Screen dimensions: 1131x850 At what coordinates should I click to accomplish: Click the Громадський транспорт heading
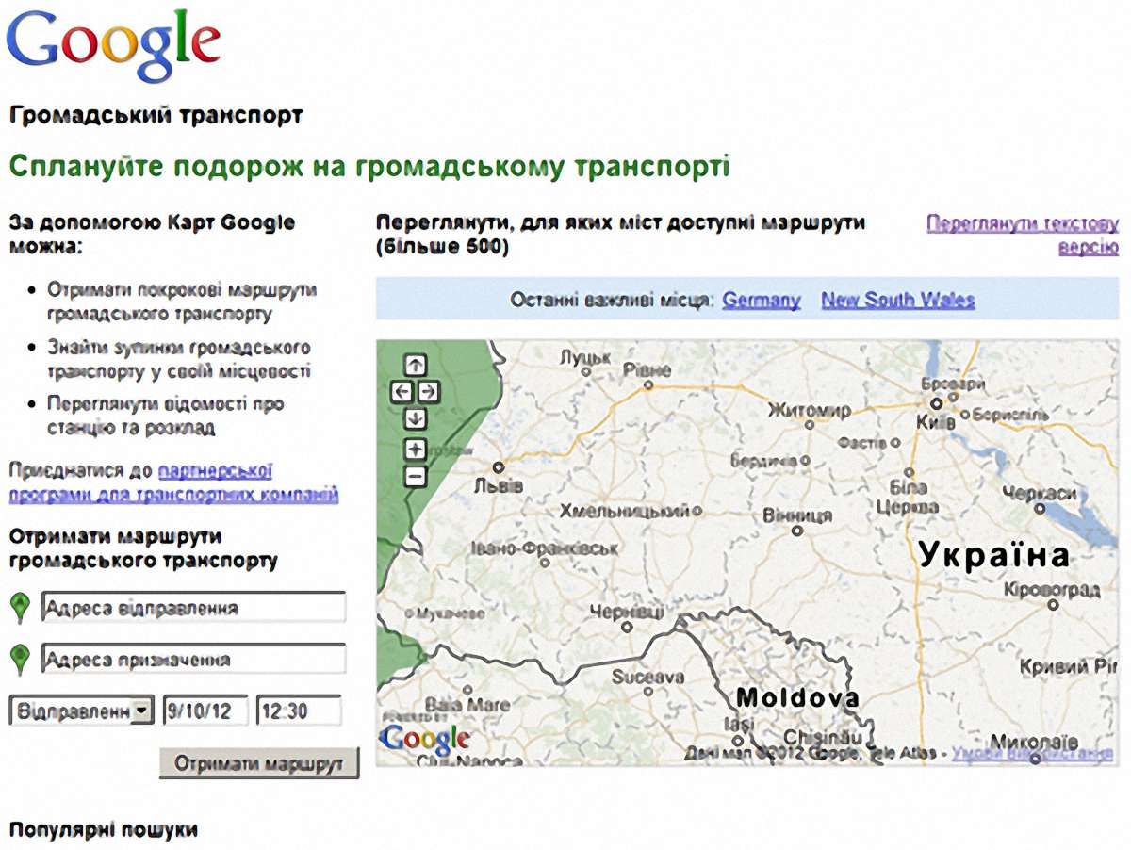tap(156, 116)
